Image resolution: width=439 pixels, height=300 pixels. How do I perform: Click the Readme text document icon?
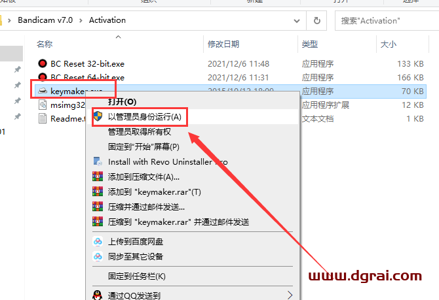[x=43, y=118]
